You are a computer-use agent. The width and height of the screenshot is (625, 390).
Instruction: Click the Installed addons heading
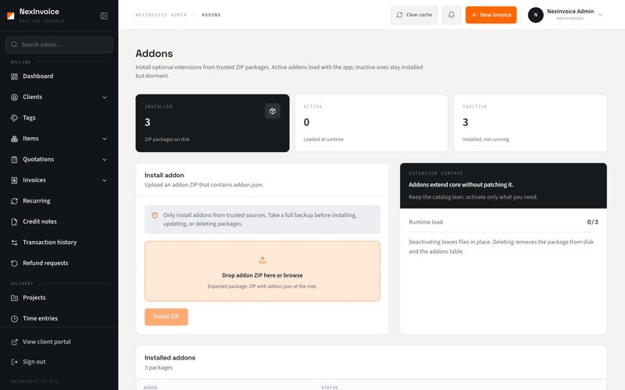170,358
